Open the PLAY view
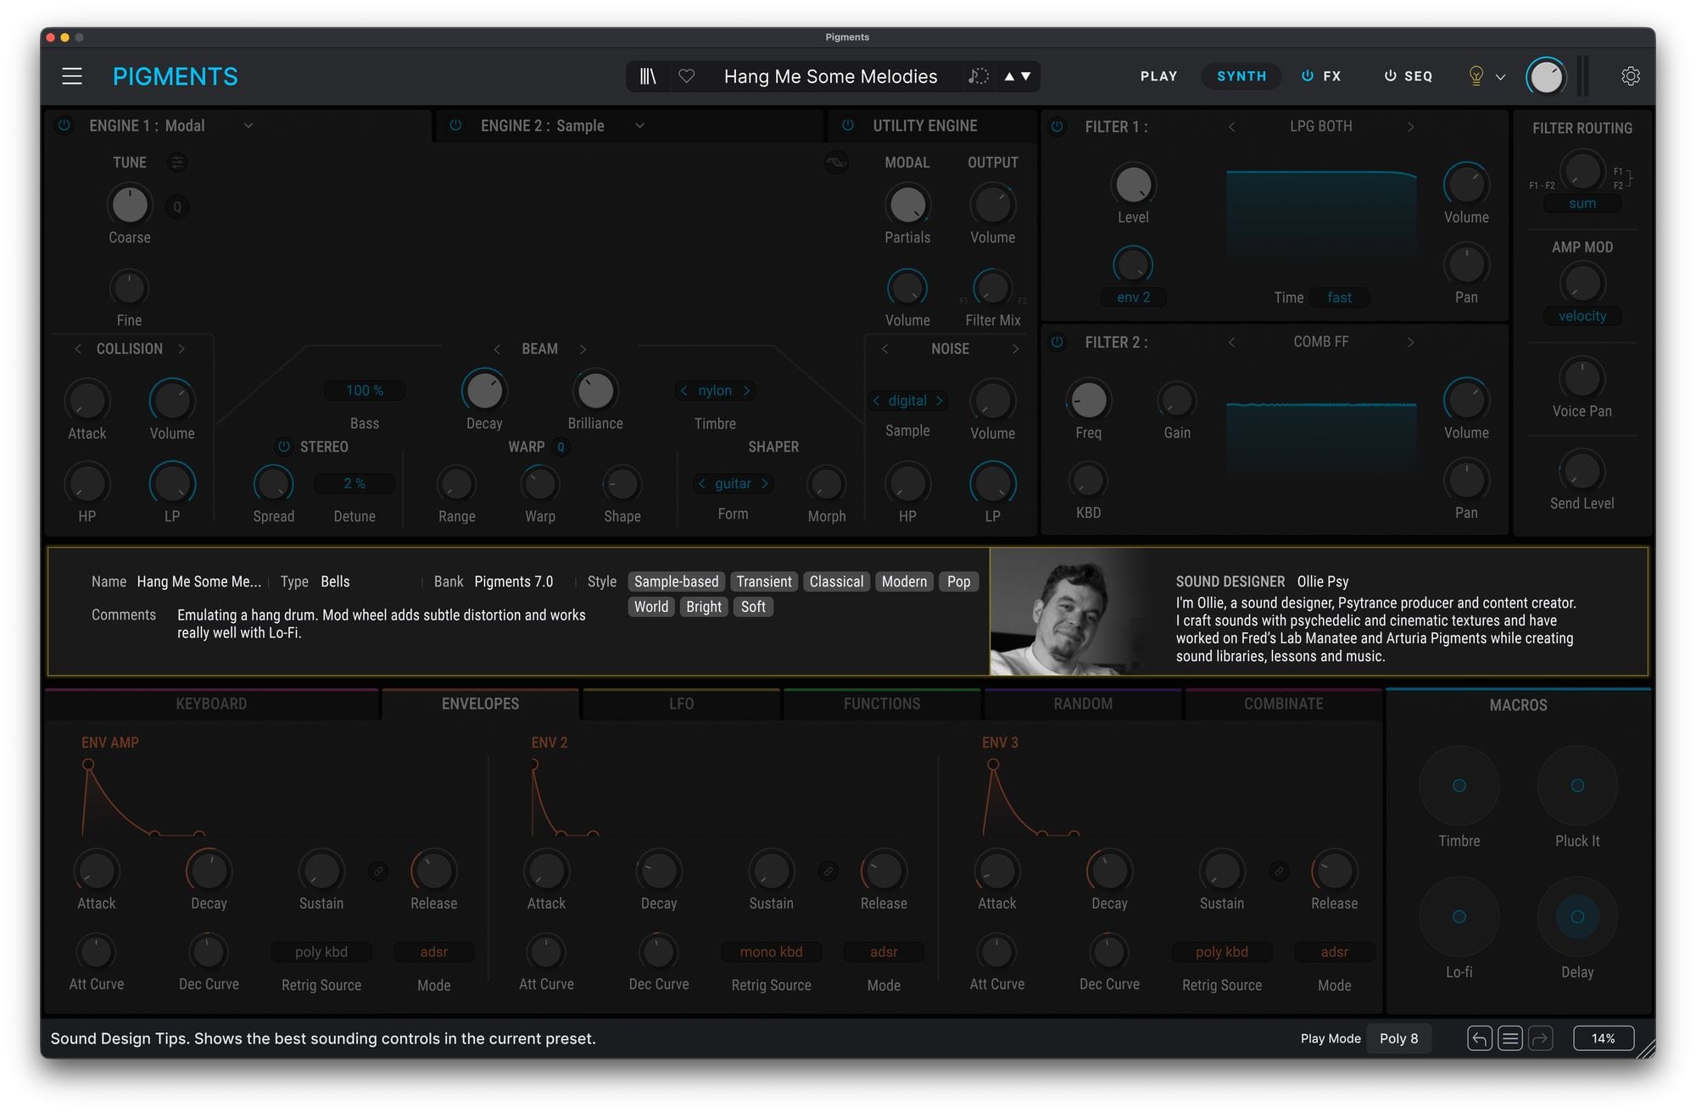Image resolution: width=1696 pixels, height=1112 pixels. click(x=1158, y=76)
